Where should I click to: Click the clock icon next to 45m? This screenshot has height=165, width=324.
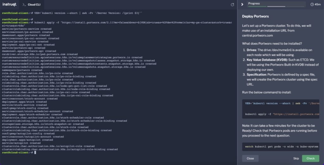coord(312,4)
